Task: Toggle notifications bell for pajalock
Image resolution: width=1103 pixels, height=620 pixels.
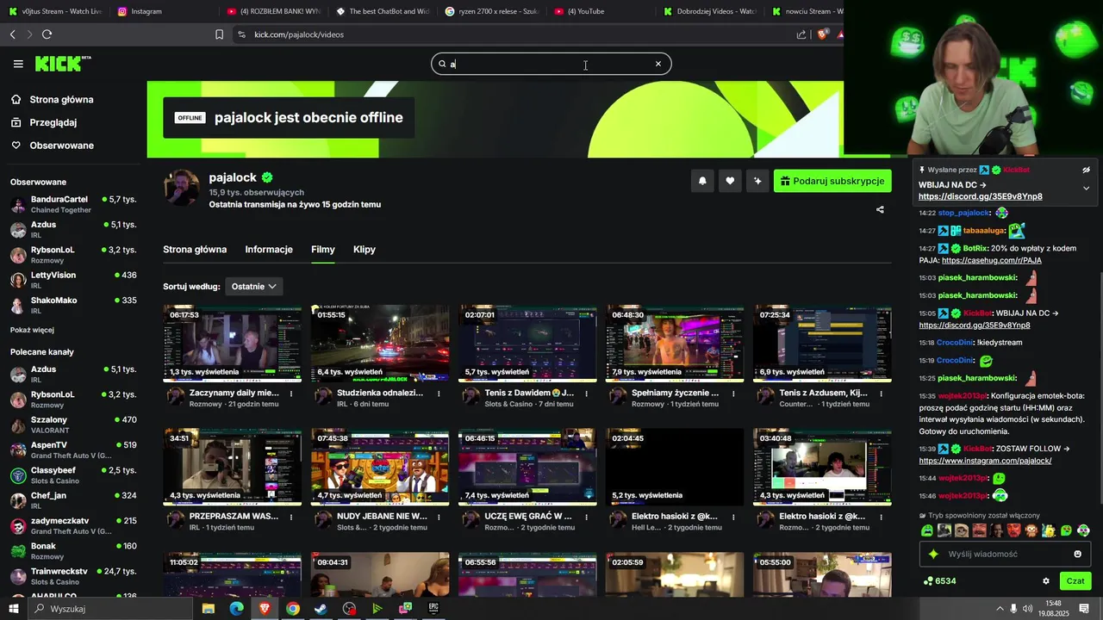Action: tap(702, 181)
